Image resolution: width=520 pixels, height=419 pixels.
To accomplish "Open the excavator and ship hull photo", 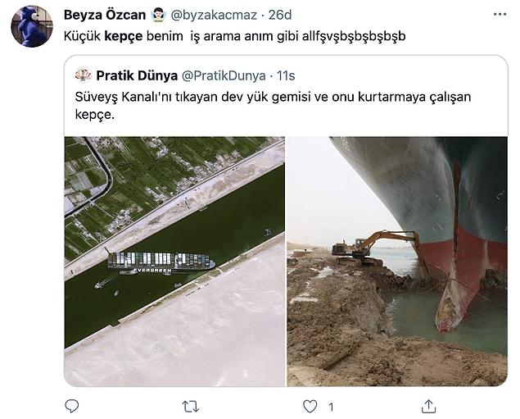I will (397, 262).
